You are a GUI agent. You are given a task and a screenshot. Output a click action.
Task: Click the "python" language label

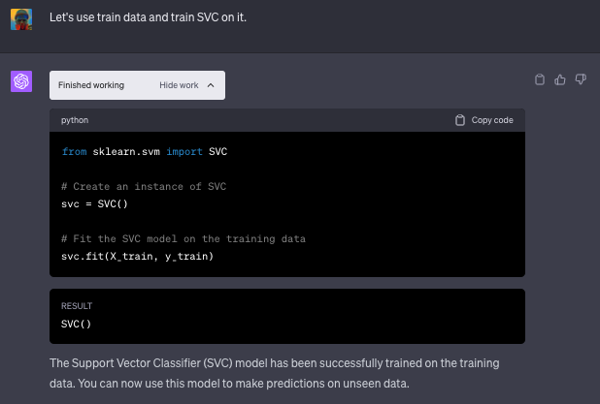coord(74,120)
